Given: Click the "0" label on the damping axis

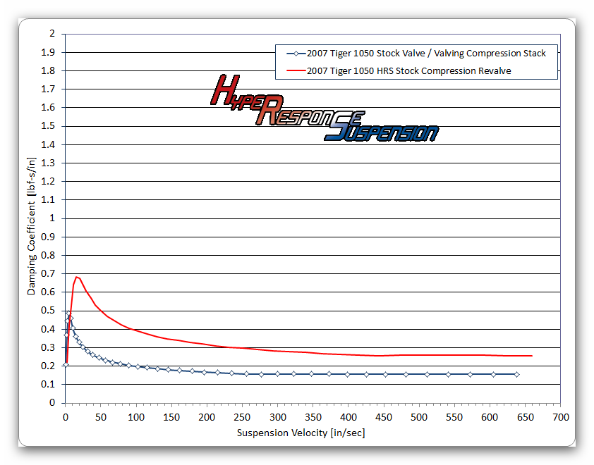Looking at the screenshot, I should coord(52,403).
